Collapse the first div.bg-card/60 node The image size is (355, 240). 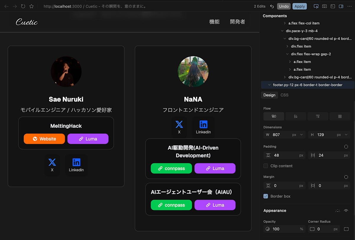pyautogui.click(x=285, y=38)
